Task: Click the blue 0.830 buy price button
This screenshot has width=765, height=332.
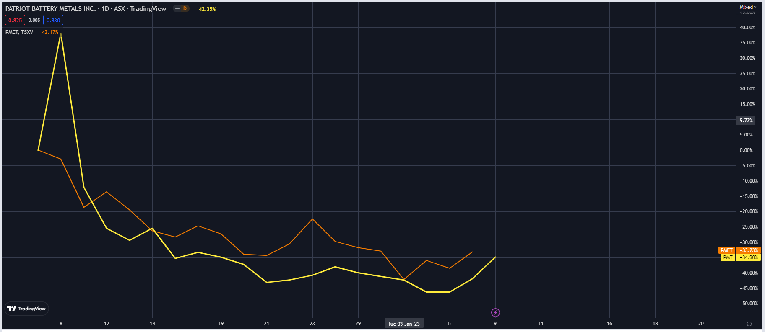Action: [x=53, y=20]
